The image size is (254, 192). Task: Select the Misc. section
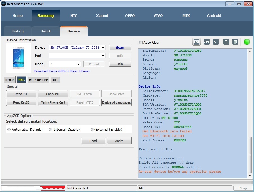22,80
